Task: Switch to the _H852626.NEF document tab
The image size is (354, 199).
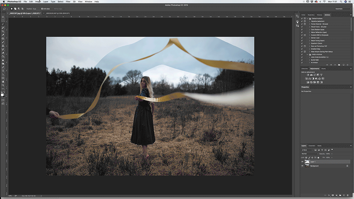Action: 58,13
